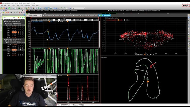Click the yellow-orange film icon in main toolbar
The height and width of the screenshot is (107, 190).
[x=28, y=8]
